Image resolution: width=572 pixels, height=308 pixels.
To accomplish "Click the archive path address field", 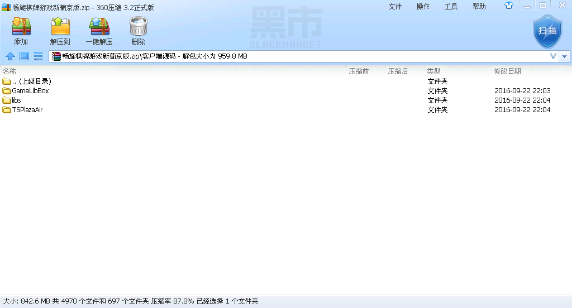I will point(303,56).
